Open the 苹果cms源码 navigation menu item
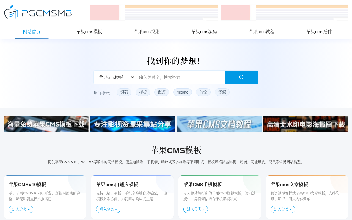The height and width of the screenshot is (220, 352). pyautogui.click(x=204, y=32)
